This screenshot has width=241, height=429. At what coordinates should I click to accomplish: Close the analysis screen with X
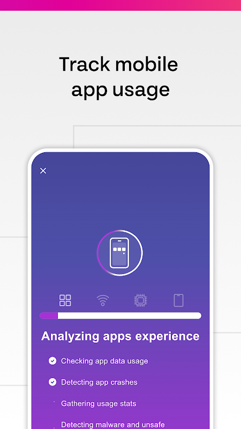43,171
